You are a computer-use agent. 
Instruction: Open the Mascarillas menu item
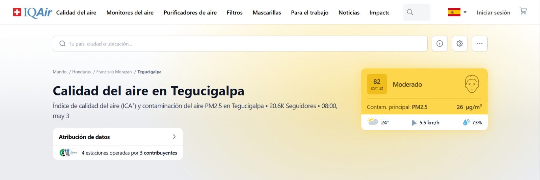[267, 12]
